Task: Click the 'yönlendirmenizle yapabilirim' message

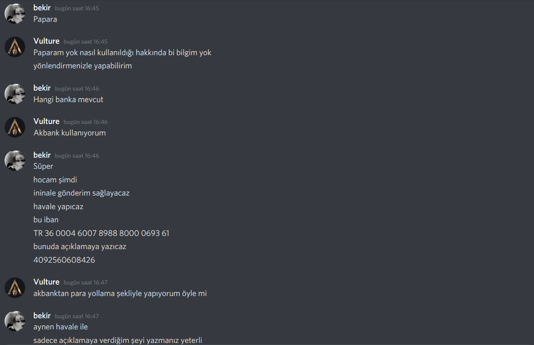Action: [82, 66]
